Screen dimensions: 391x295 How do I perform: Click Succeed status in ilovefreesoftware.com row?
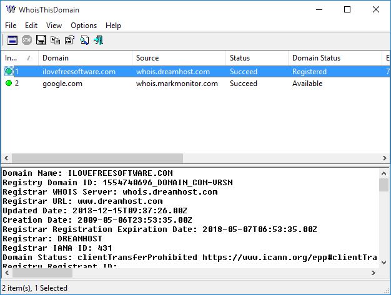244,72
